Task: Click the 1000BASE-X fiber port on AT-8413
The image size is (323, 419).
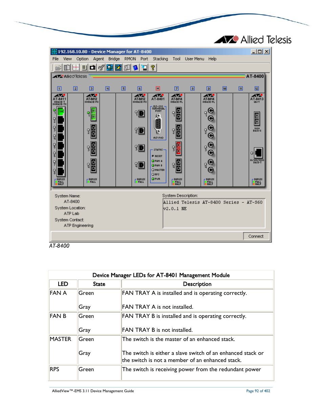Action: pyautogui.click(x=257, y=118)
